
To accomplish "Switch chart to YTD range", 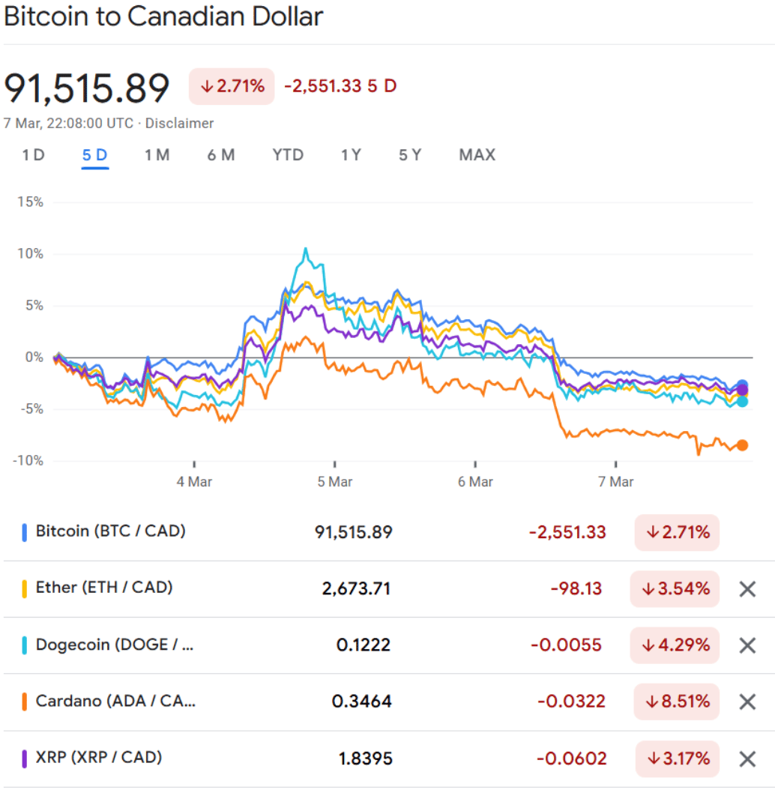I will tap(288, 155).
